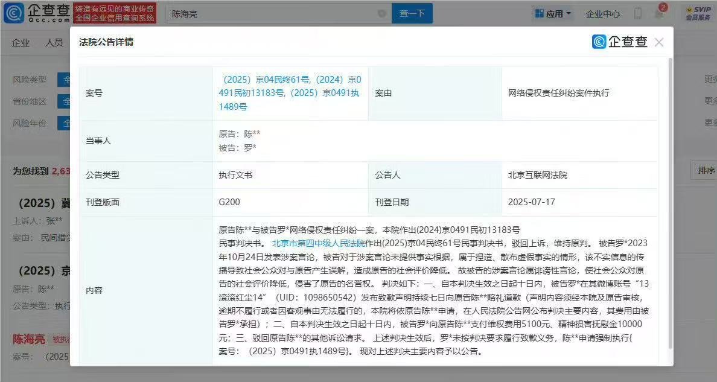
Task: Click the 执行文书 announcement type cell
Action: (235, 175)
